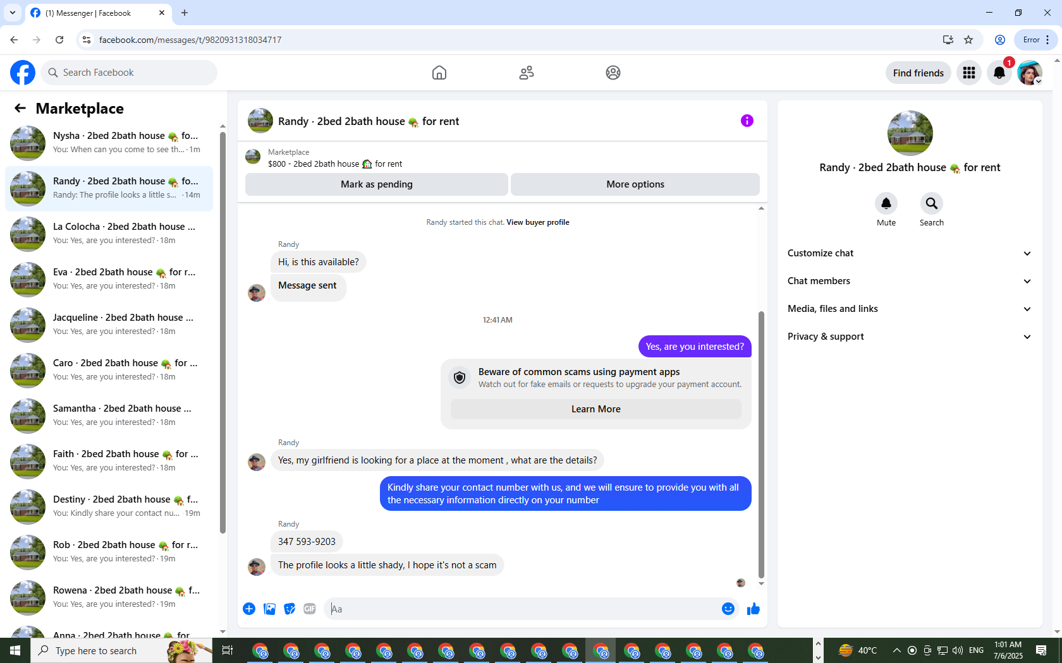Viewport: 1062px width, 663px height.
Task: Click Learn More about scams
Action: (x=596, y=409)
